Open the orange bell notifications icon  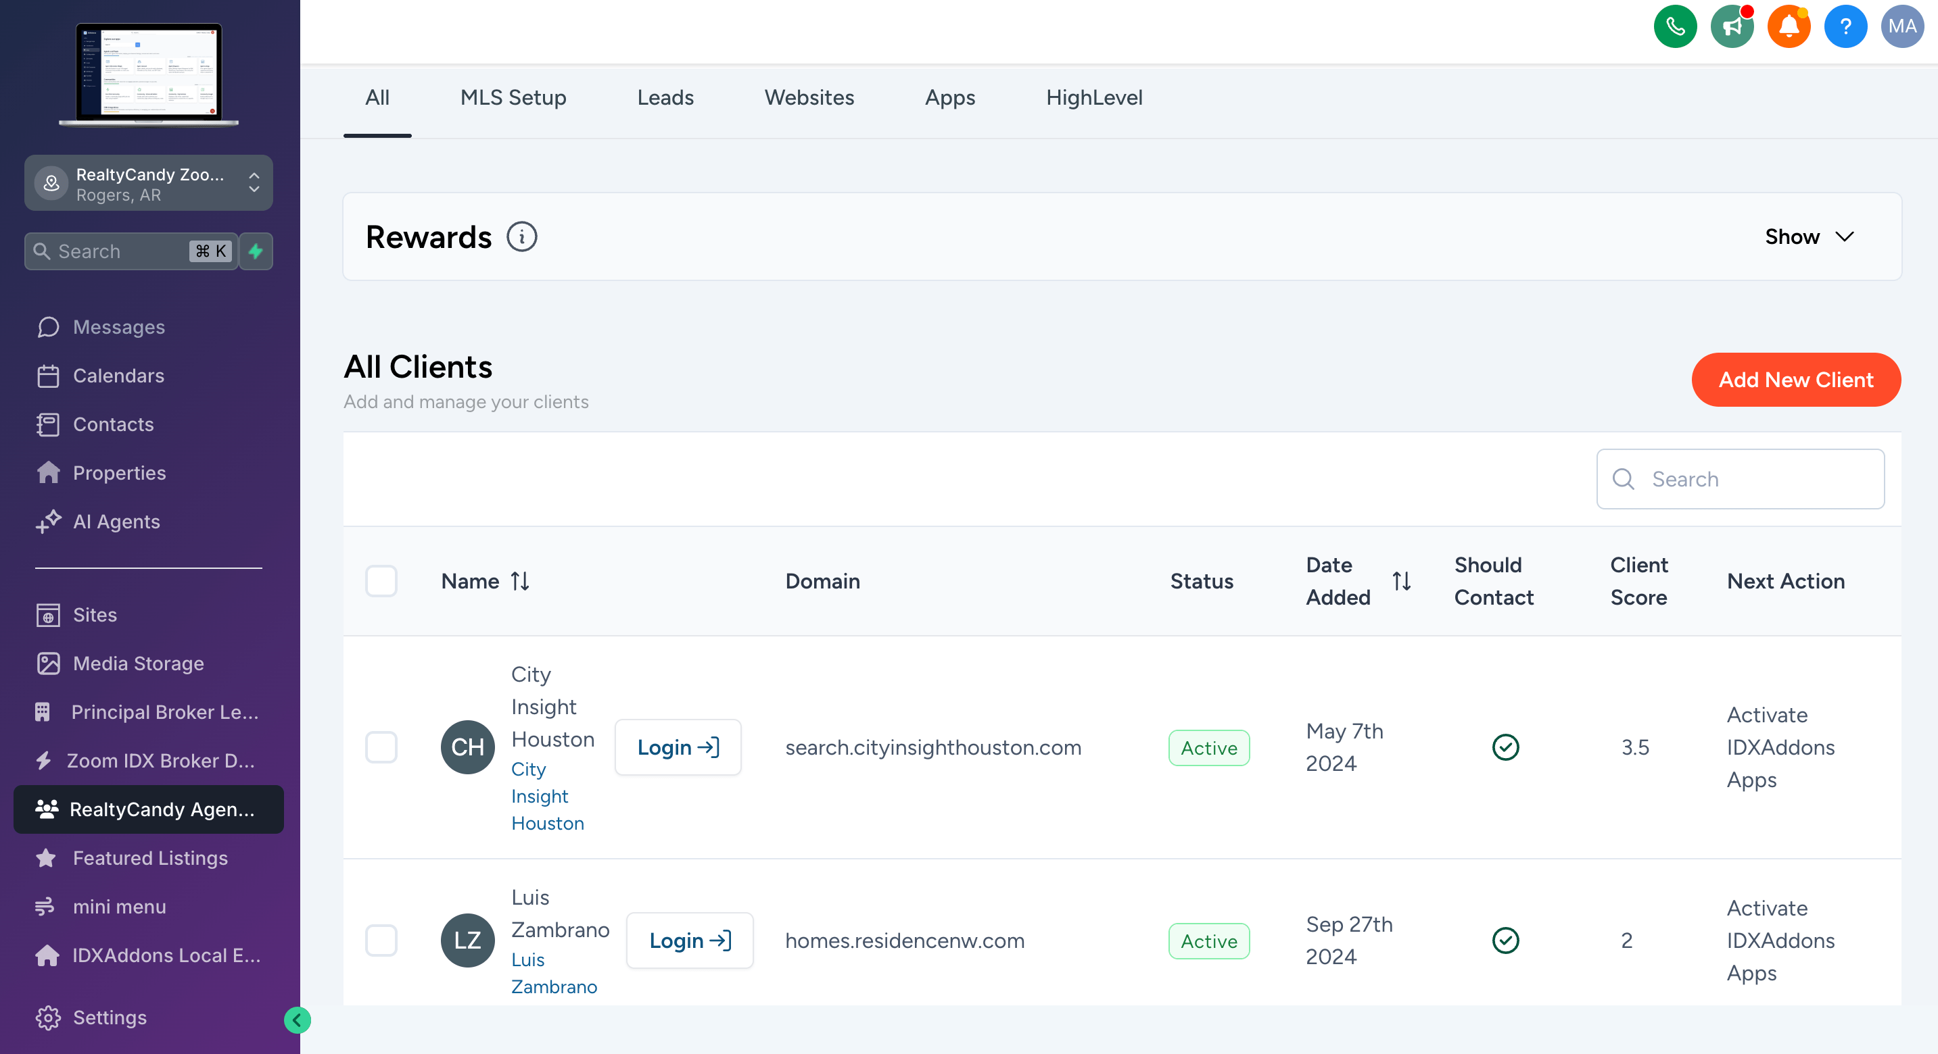(x=1789, y=27)
